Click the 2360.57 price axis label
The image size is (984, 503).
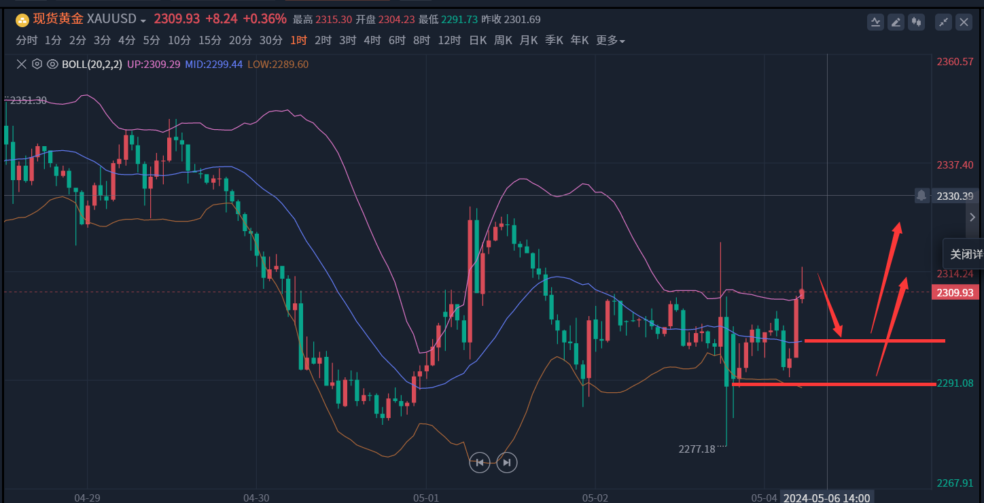click(x=955, y=62)
